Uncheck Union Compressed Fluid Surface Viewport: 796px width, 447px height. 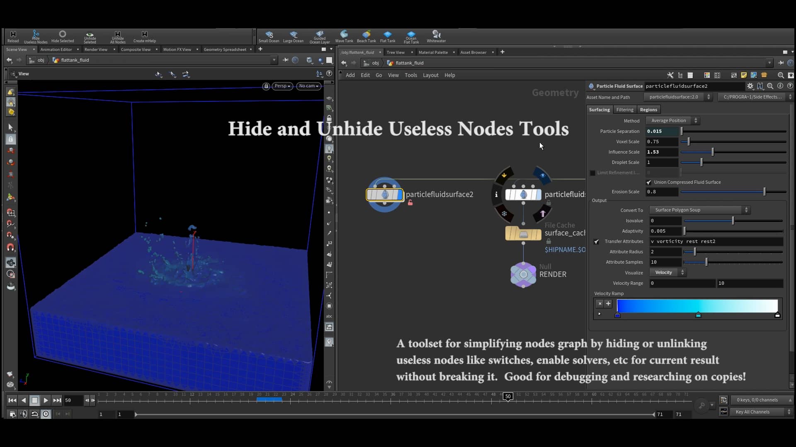tap(649, 182)
